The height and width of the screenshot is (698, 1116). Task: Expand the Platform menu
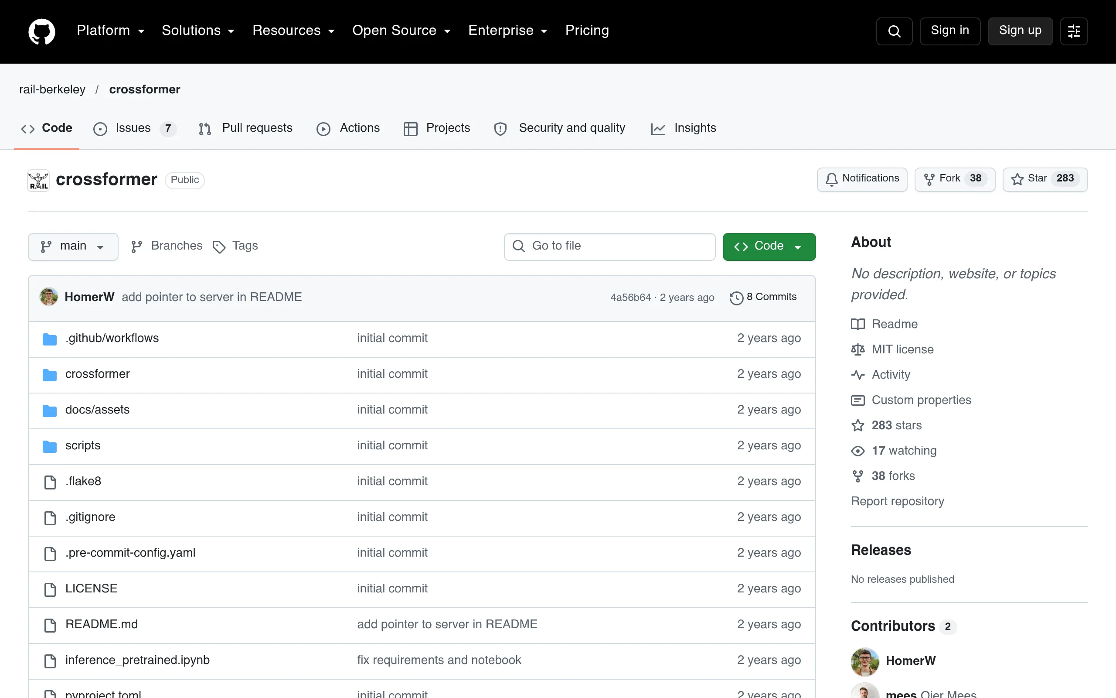click(x=111, y=31)
